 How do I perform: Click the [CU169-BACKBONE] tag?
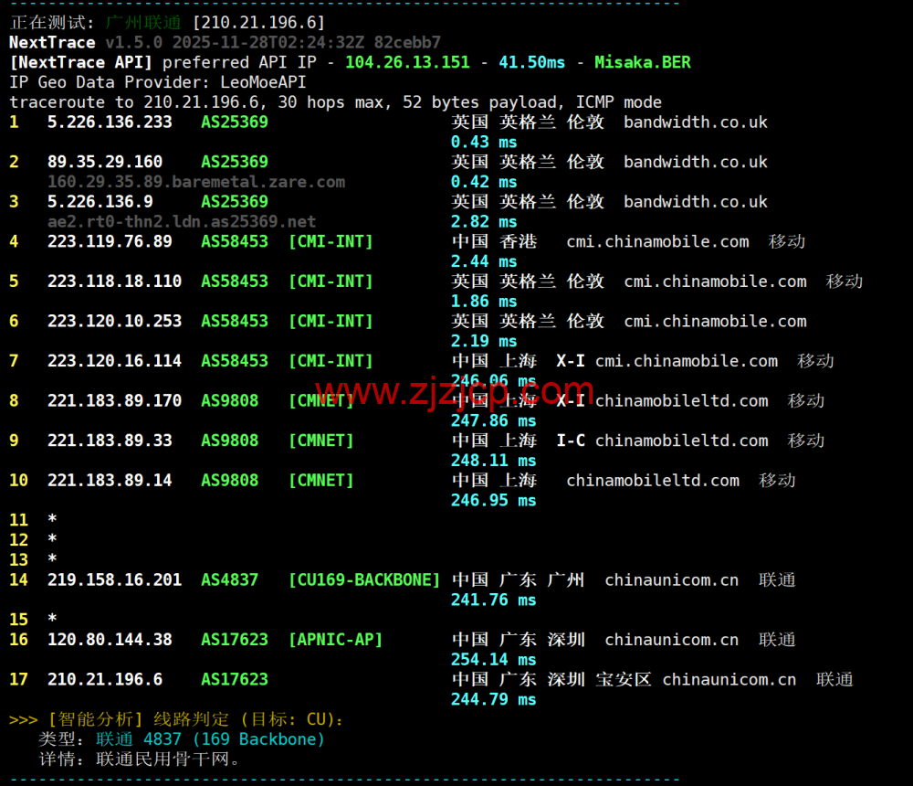tap(363, 579)
